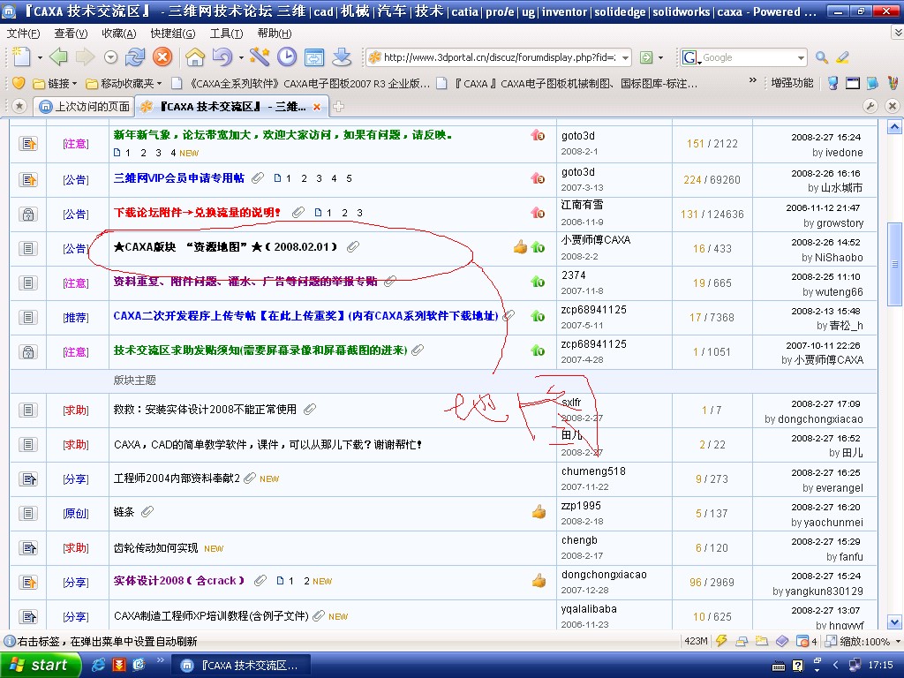Click the favorites heart icon in bookmarks bar

pos(18,83)
